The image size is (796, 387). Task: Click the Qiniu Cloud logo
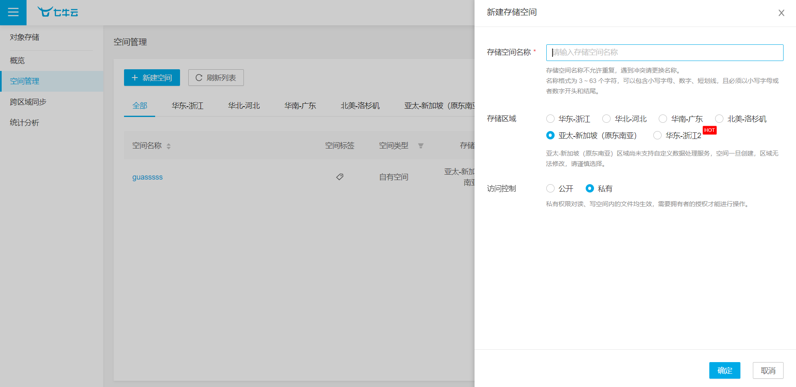[58, 12]
